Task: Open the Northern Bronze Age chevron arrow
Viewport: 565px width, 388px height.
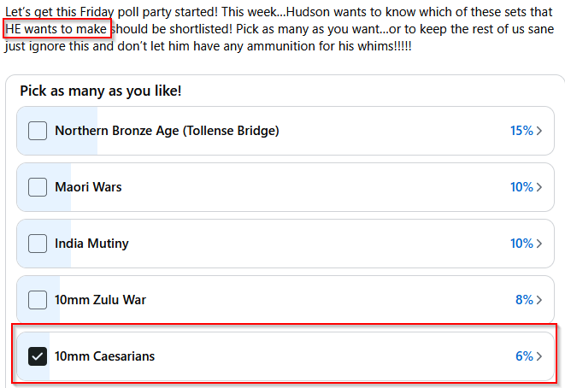Action: click(x=539, y=131)
